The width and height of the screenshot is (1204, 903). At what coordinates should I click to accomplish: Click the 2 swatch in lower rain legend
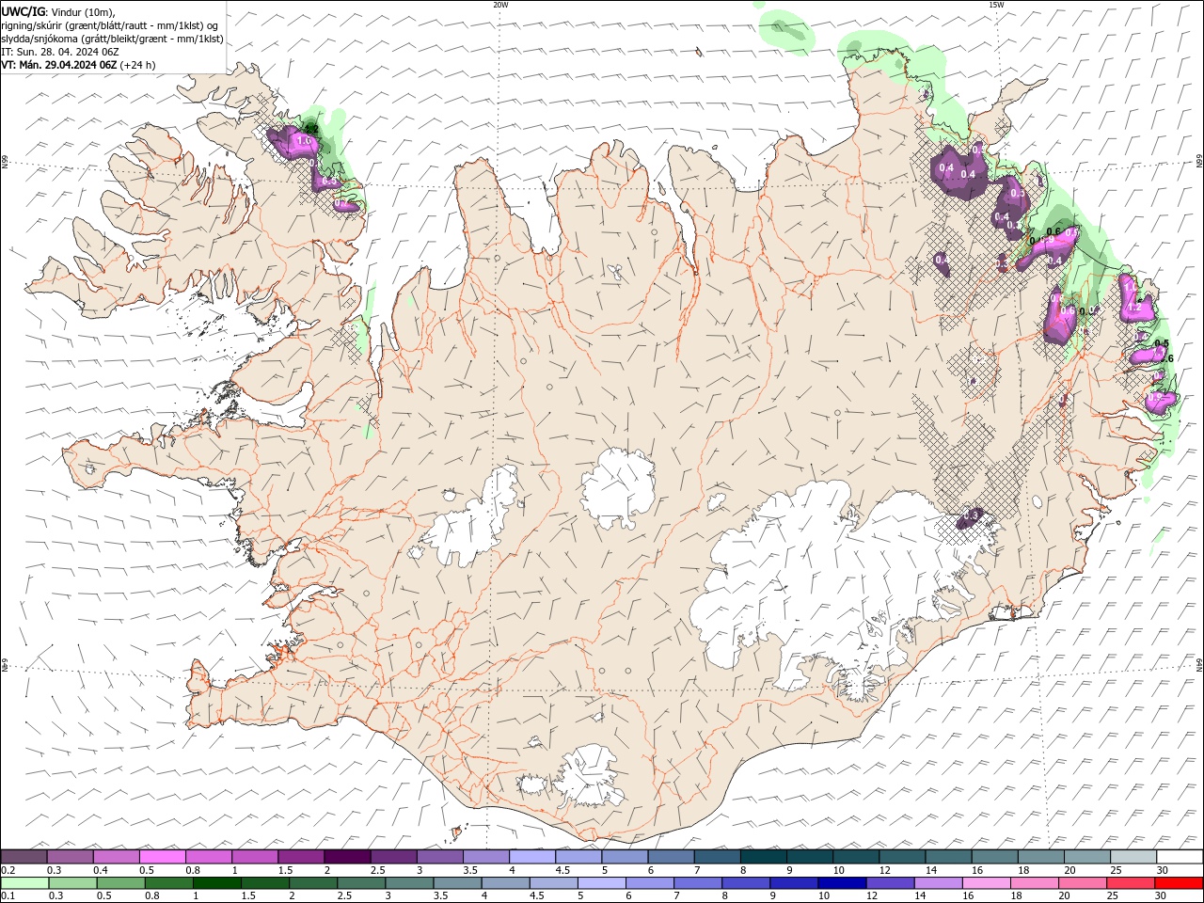(313, 883)
